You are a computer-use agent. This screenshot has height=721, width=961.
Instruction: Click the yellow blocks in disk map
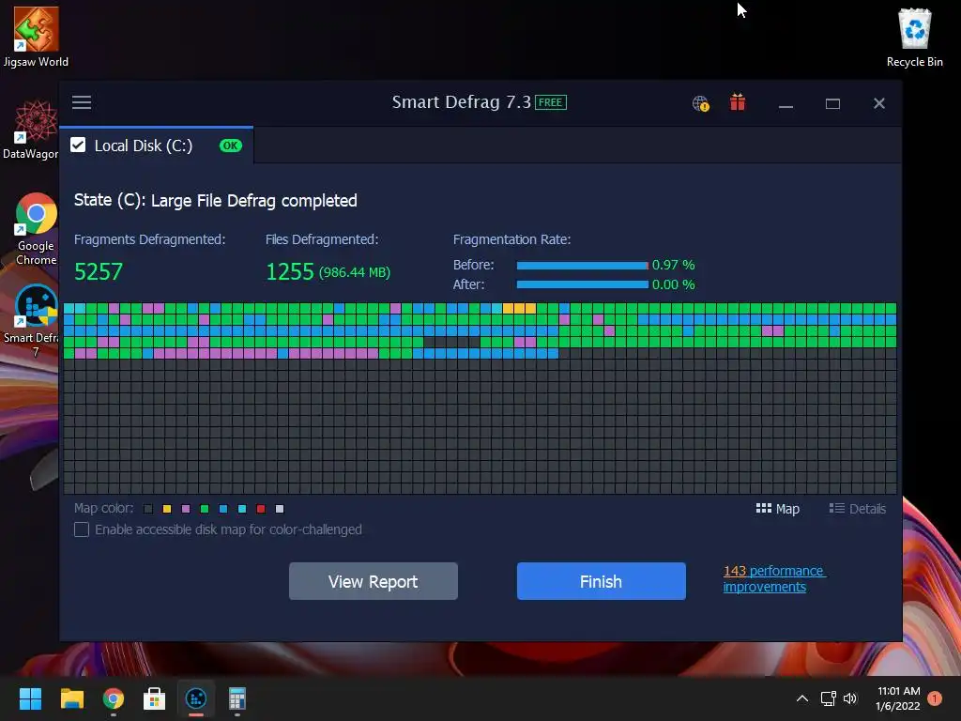click(519, 308)
